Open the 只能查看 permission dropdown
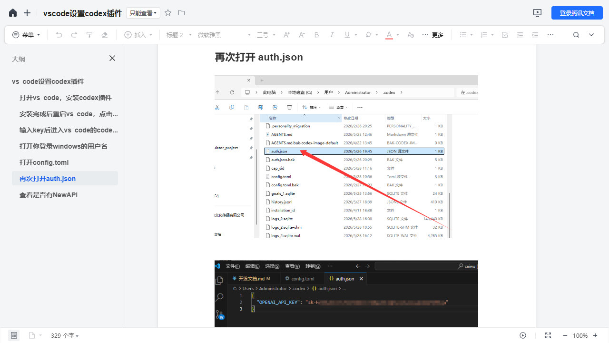Screen dimensions: 609x343 coord(143,13)
